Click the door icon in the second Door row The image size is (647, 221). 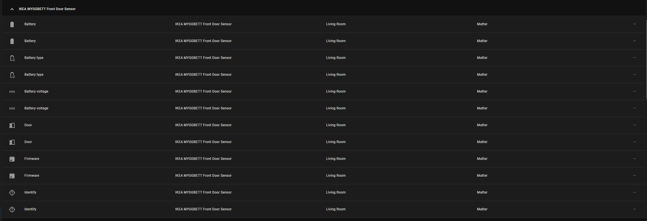tap(12, 142)
